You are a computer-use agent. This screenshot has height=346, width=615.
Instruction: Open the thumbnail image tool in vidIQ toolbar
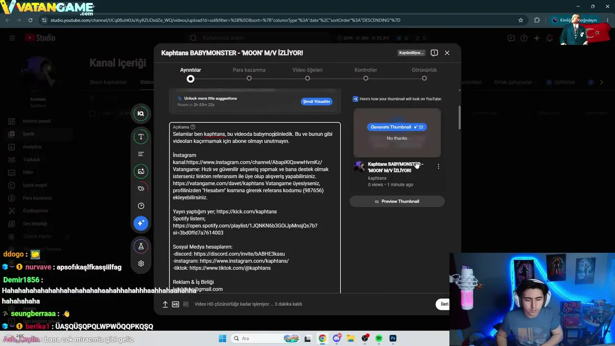pyautogui.click(x=141, y=171)
